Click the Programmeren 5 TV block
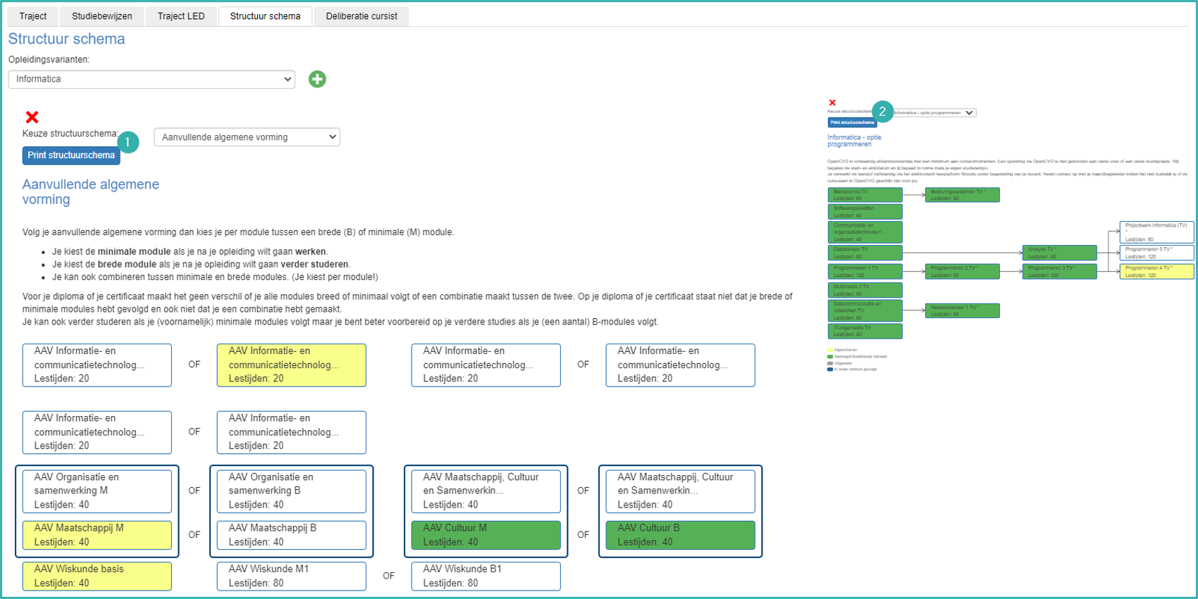The image size is (1198, 599). coord(1156,253)
